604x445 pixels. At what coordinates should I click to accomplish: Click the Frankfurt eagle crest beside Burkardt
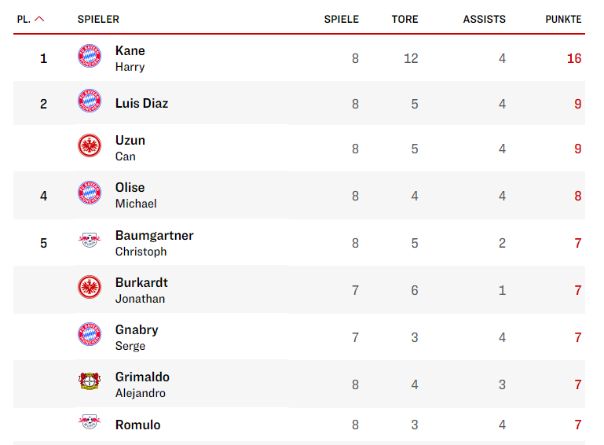point(90,288)
